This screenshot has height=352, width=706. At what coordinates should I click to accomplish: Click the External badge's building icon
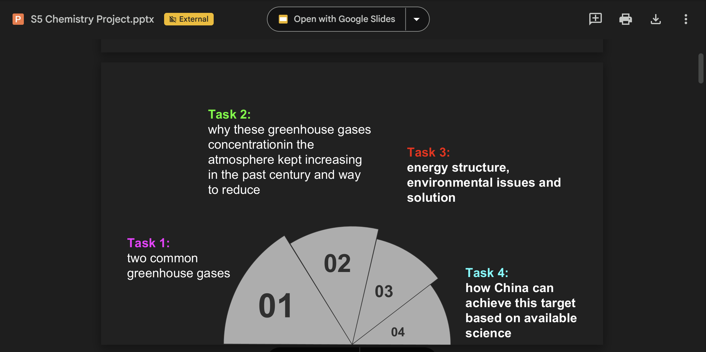173,19
